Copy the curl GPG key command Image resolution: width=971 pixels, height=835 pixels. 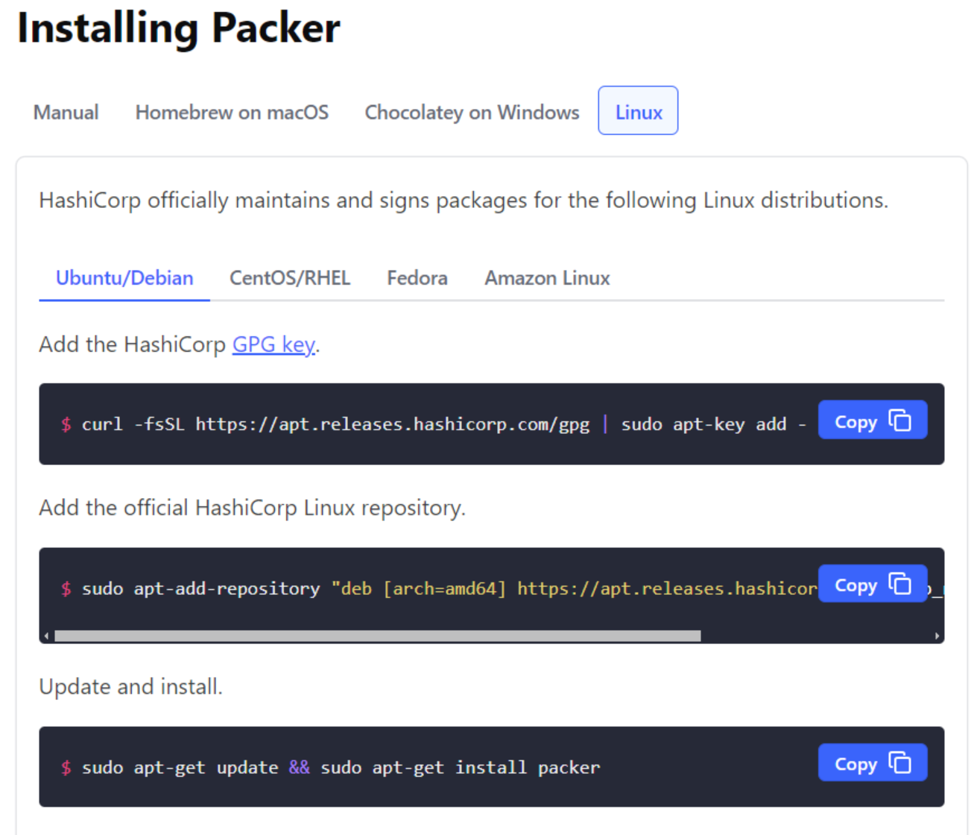873,420
